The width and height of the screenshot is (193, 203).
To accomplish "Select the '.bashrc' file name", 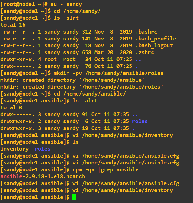I will (x=146, y=32).
